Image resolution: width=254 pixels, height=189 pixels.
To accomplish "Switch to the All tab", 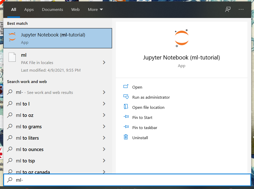I will point(14,10).
